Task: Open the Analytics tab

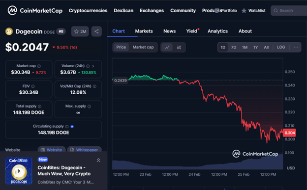Action: tap(218, 31)
